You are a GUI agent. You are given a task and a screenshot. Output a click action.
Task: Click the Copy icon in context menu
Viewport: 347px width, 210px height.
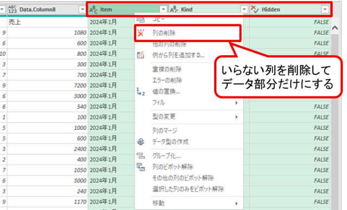pyautogui.click(x=140, y=19)
